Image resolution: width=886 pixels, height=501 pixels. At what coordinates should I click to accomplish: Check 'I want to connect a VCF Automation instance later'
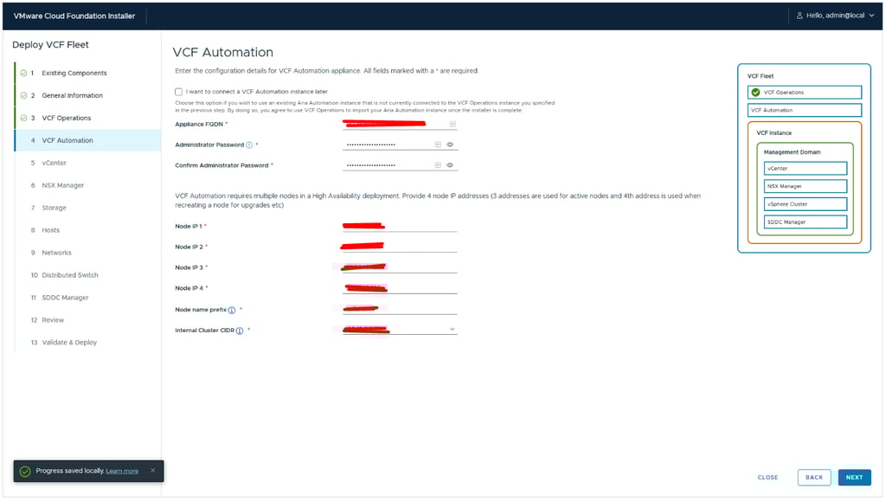pyautogui.click(x=178, y=92)
